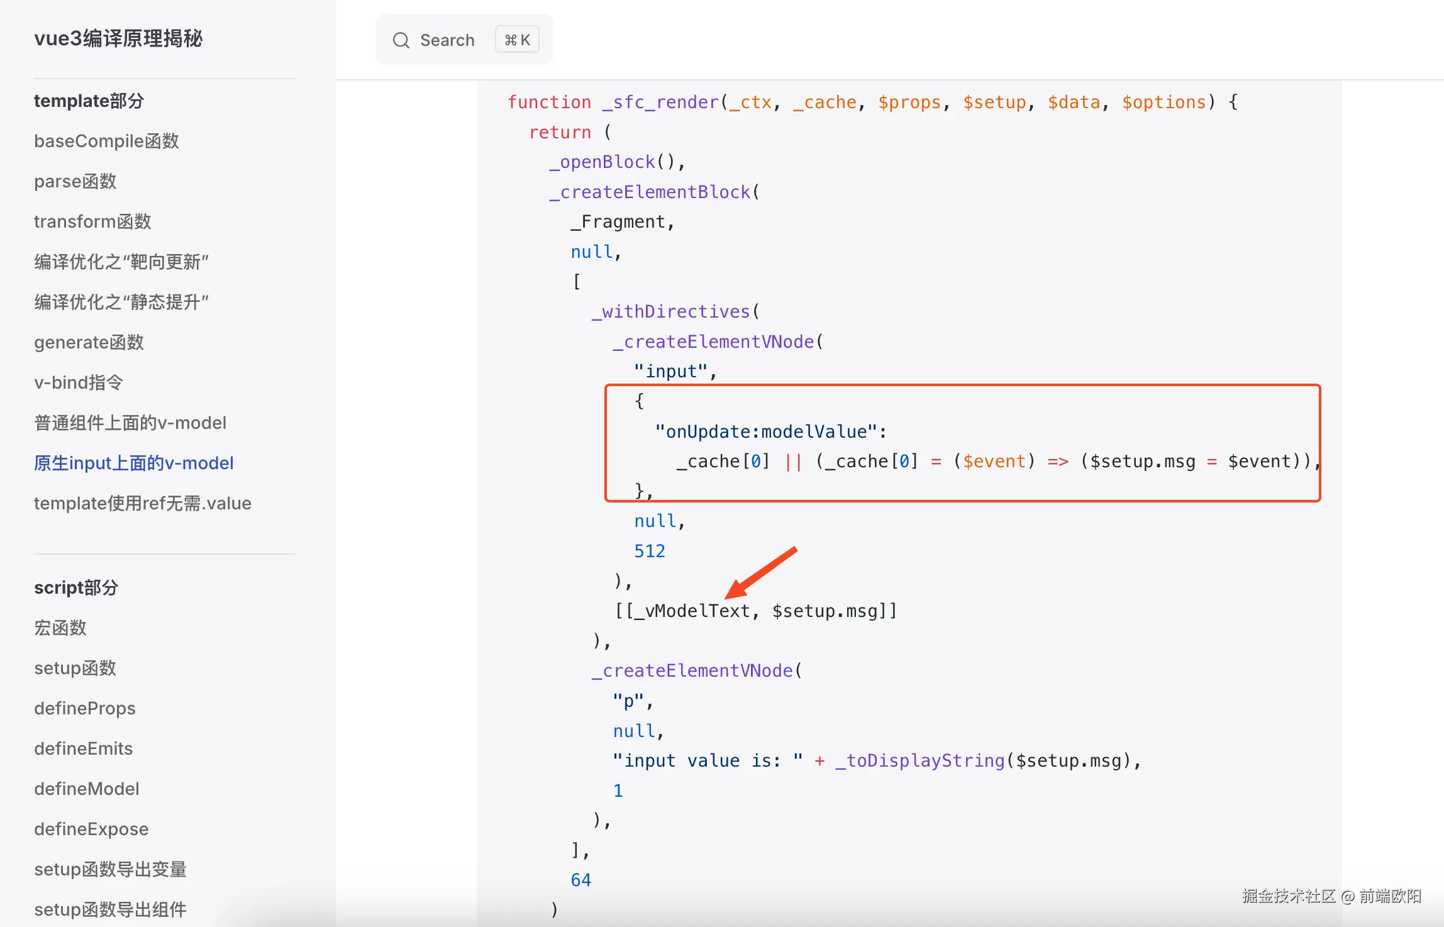Viewport: 1444px width, 927px height.
Task: Open the v-bind指令 article
Action: coord(79,382)
